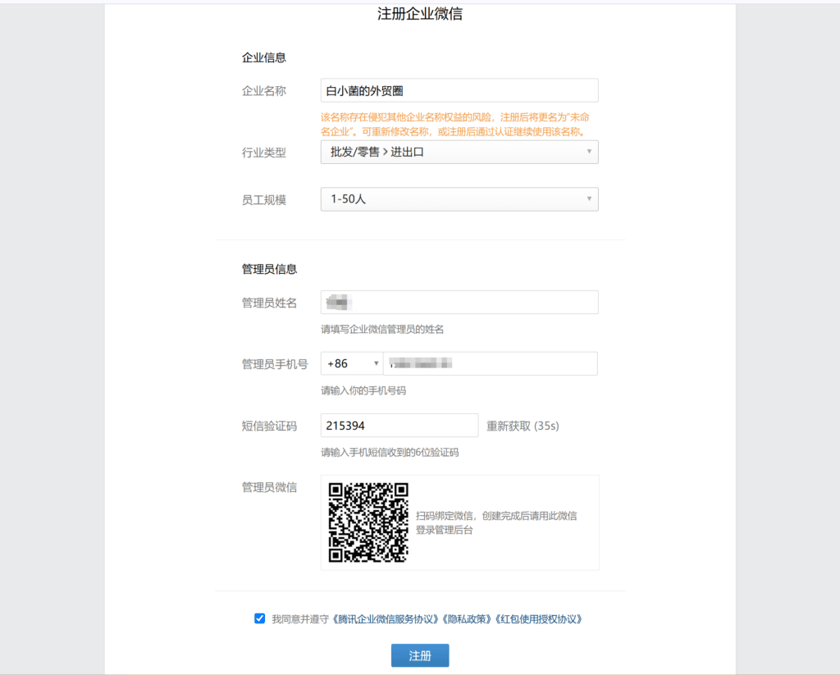Click the 企业名称 label

point(263,91)
